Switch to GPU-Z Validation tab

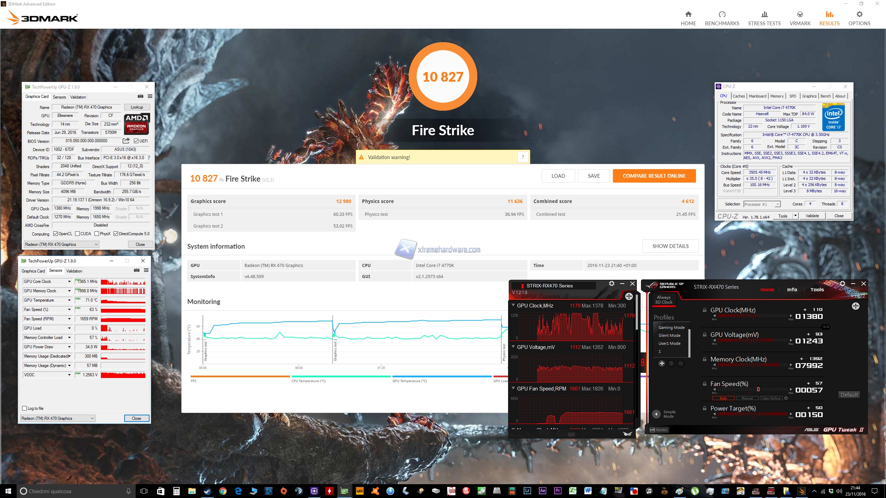[78, 97]
